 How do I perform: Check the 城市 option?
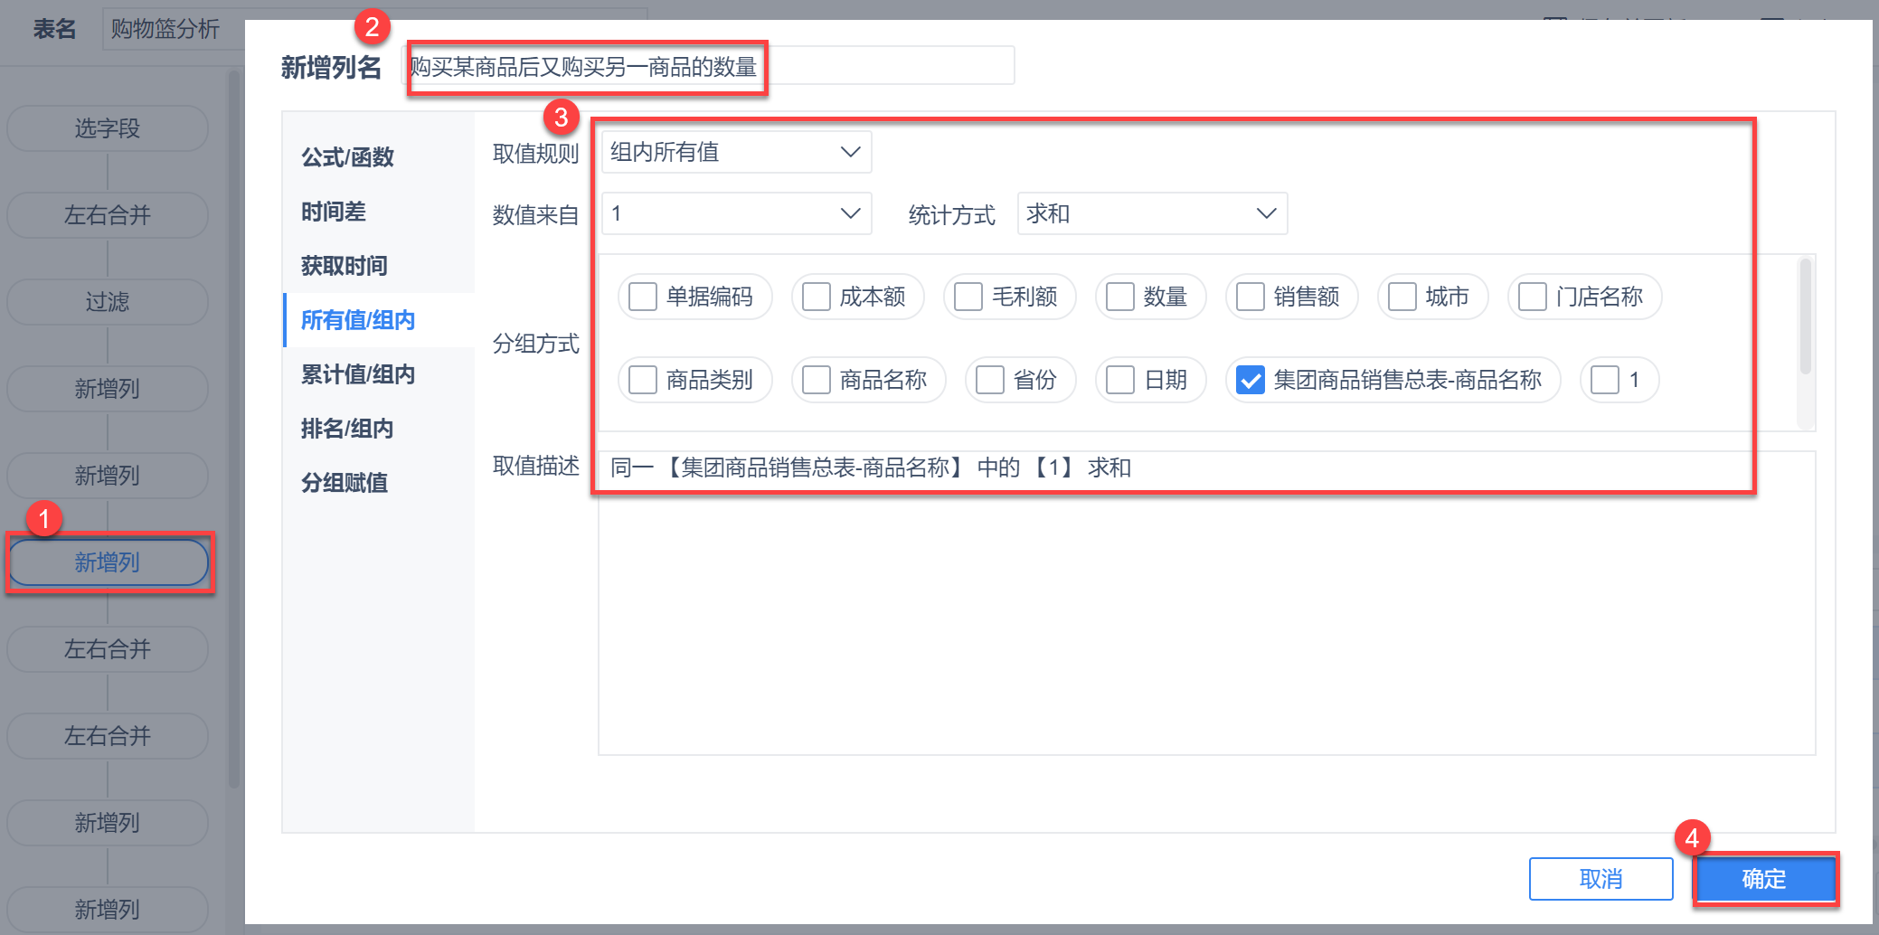(x=1402, y=297)
